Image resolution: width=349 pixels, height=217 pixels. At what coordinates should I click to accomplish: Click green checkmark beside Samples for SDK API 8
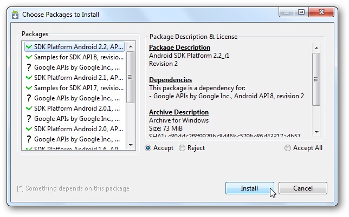point(29,57)
